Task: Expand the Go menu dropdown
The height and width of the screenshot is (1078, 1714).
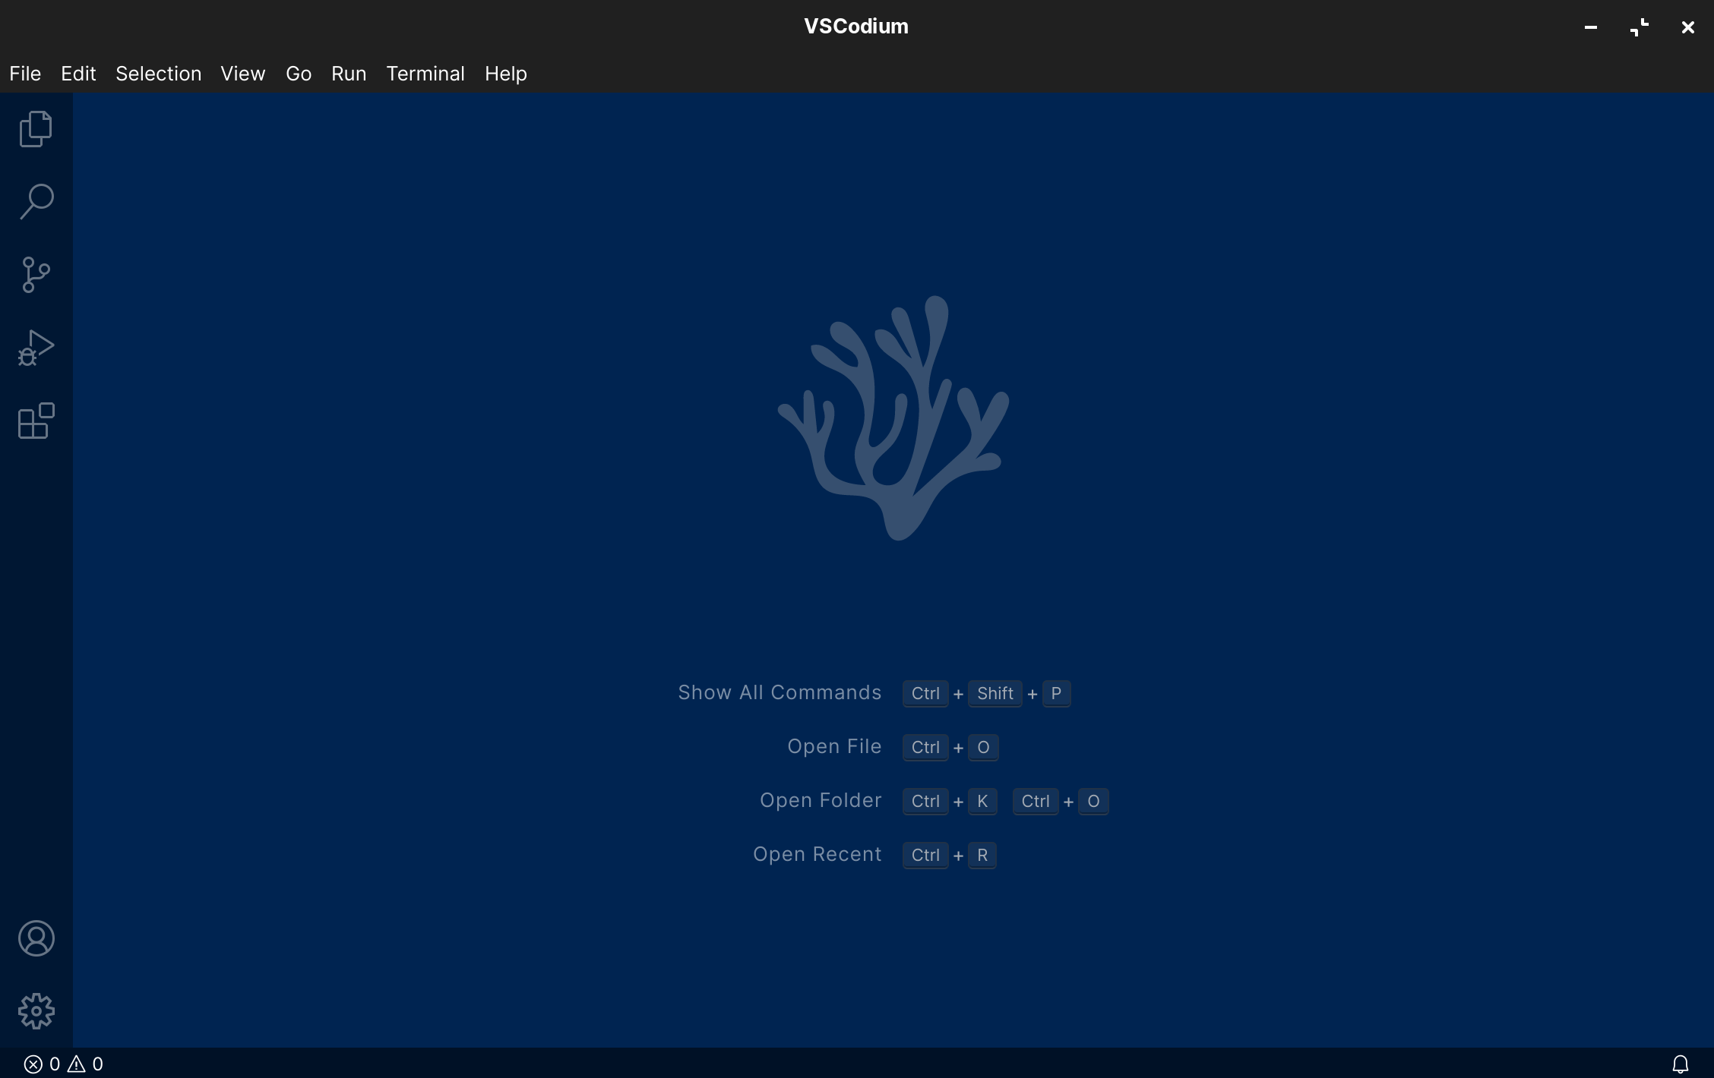Action: click(x=297, y=74)
